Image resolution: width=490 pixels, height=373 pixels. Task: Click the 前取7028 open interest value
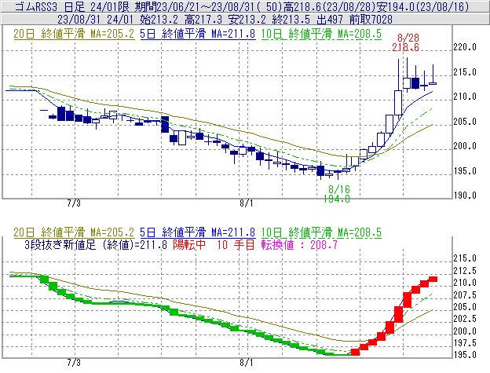pos(371,20)
